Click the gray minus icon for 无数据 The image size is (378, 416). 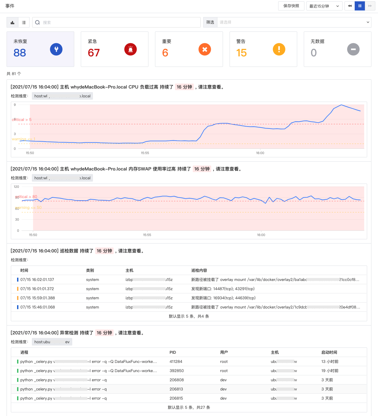tap(353, 50)
